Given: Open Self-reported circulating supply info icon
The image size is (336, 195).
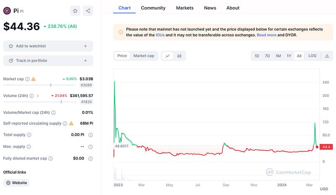Looking at the screenshot, I should pyautogui.click(x=65, y=124).
